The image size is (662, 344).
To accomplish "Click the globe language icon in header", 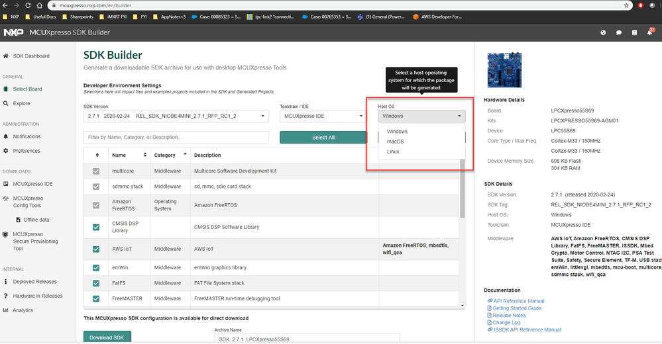I will click(603, 32).
